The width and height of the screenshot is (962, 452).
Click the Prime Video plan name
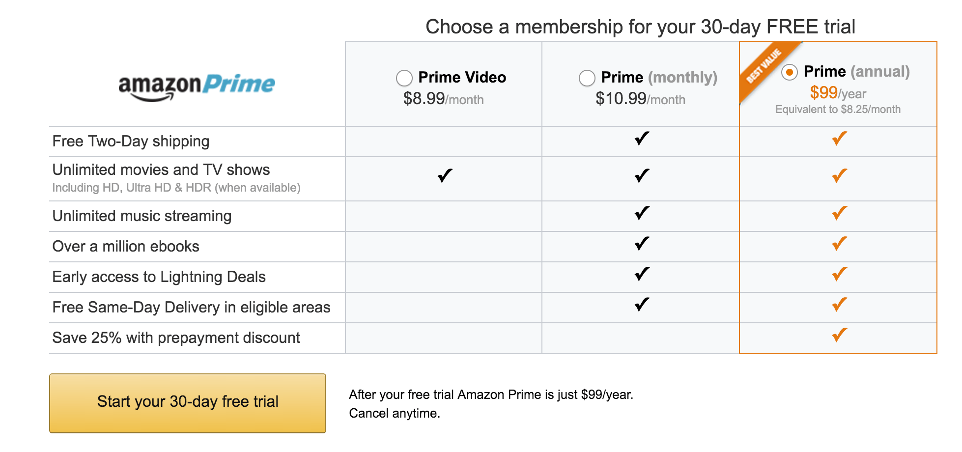click(462, 78)
